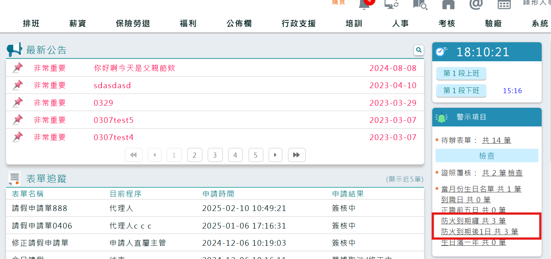Switch to the 考核 menu item
Screen dimensions: 551x259
pyautogui.click(x=446, y=23)
